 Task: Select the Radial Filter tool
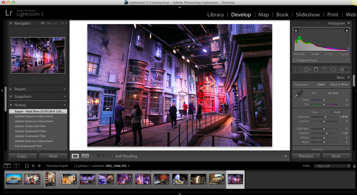[333, 69]
